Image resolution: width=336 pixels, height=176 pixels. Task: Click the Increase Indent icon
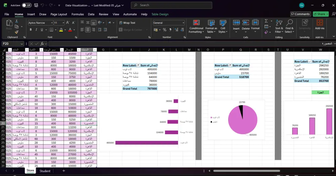click(x=105, y=30)
